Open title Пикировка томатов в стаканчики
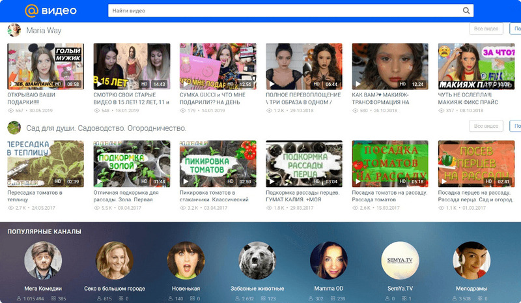The image size is (521, 303). pyautogui.click(x=214, y=196)
